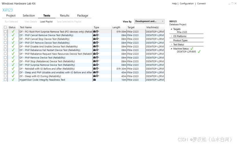Screen dimensions: 237x144
Task: Click pass checkmark of Reinstall with IO Before and After
Action: coord(13,68)
